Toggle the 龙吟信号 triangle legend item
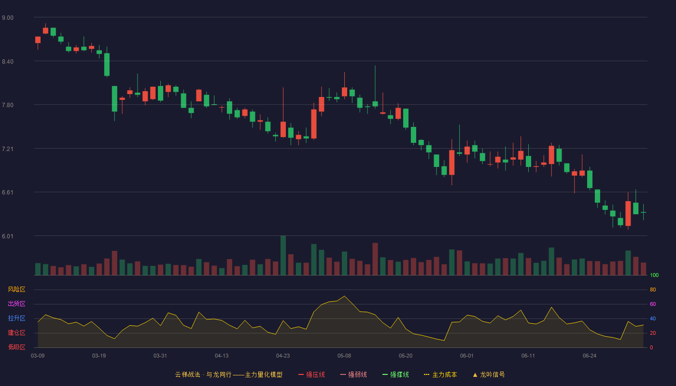The height and width of the screenshot is (386, 676). (489, 374)
